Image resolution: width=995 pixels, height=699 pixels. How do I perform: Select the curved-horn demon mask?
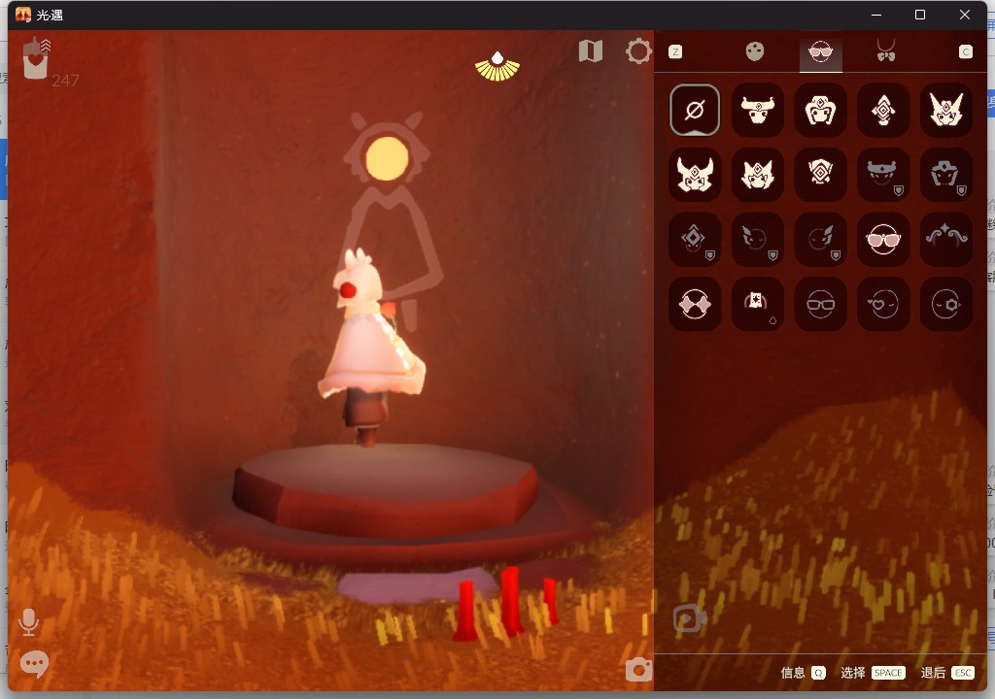pyautogui.click(x=695, y=175)
